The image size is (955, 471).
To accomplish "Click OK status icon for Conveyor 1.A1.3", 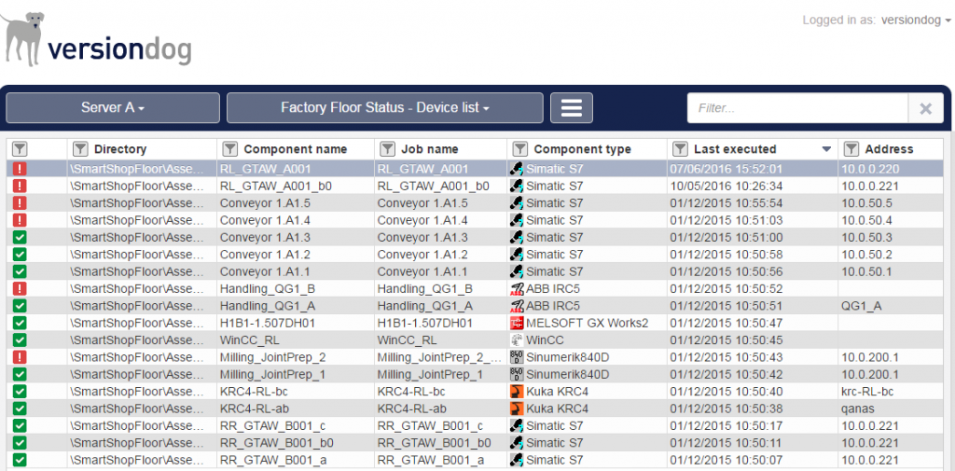I will 20,237.
